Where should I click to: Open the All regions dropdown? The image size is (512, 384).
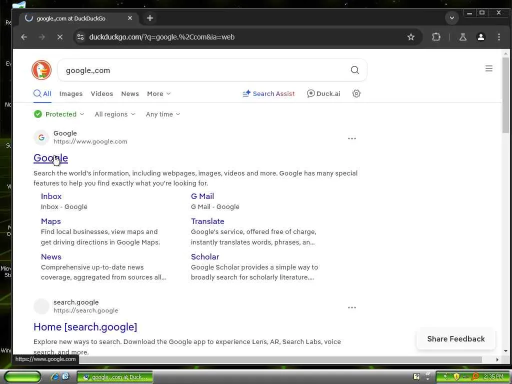pos(115,114)
